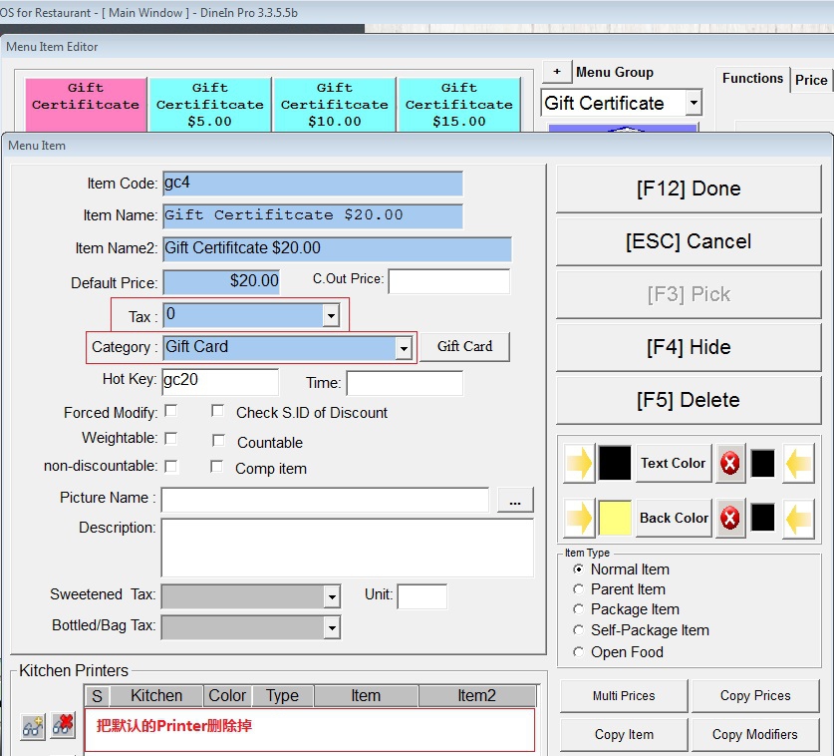
Task: Click Description text area
Action: [x=348, y=549]
